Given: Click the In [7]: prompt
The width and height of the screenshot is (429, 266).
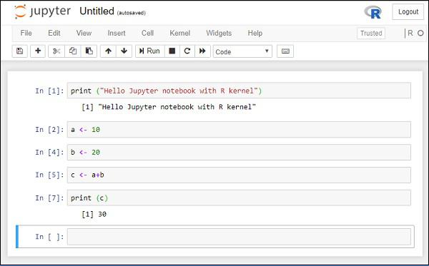Looking at the screenshot, I should [x=49, y=198].
